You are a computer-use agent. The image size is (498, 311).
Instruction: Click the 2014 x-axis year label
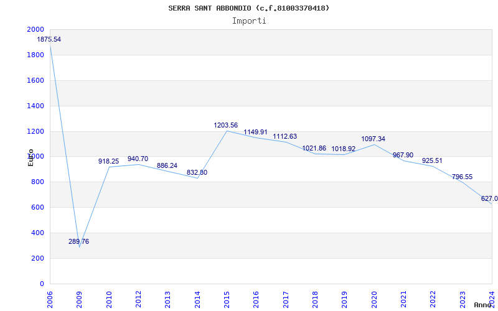(197, 299)
